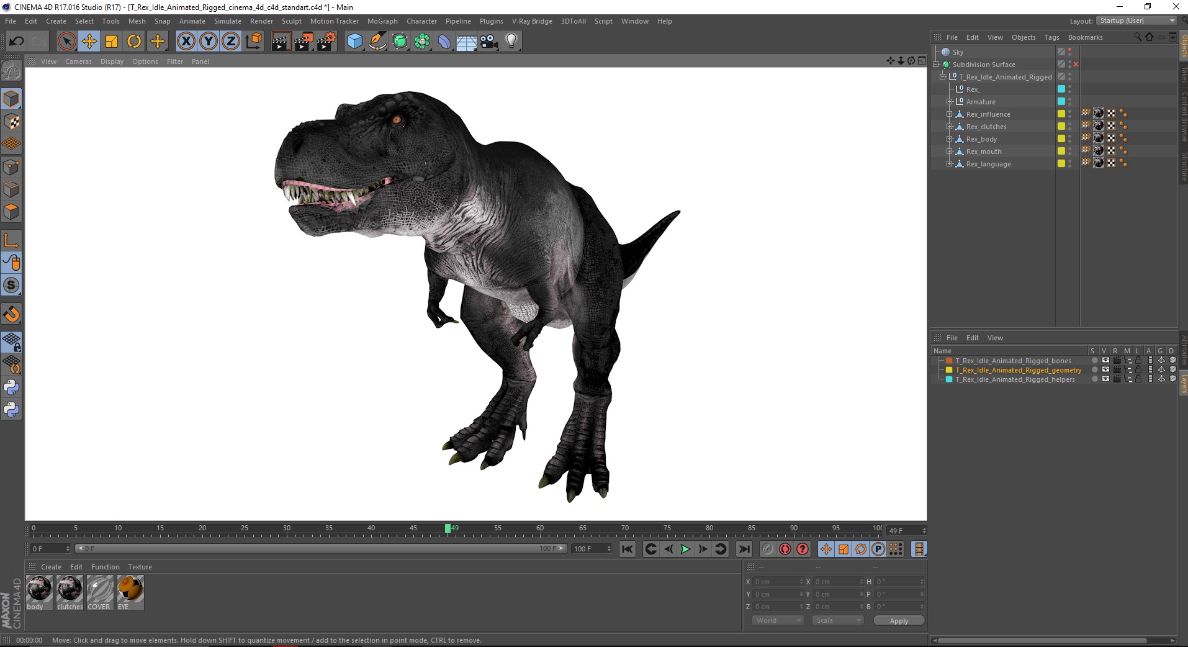Expand the Armature object
Viewport: 1188px width, 647px height.
coord(949,102)
